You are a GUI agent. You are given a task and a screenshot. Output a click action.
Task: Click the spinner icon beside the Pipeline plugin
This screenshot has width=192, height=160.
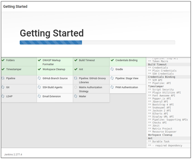(3, 78)
